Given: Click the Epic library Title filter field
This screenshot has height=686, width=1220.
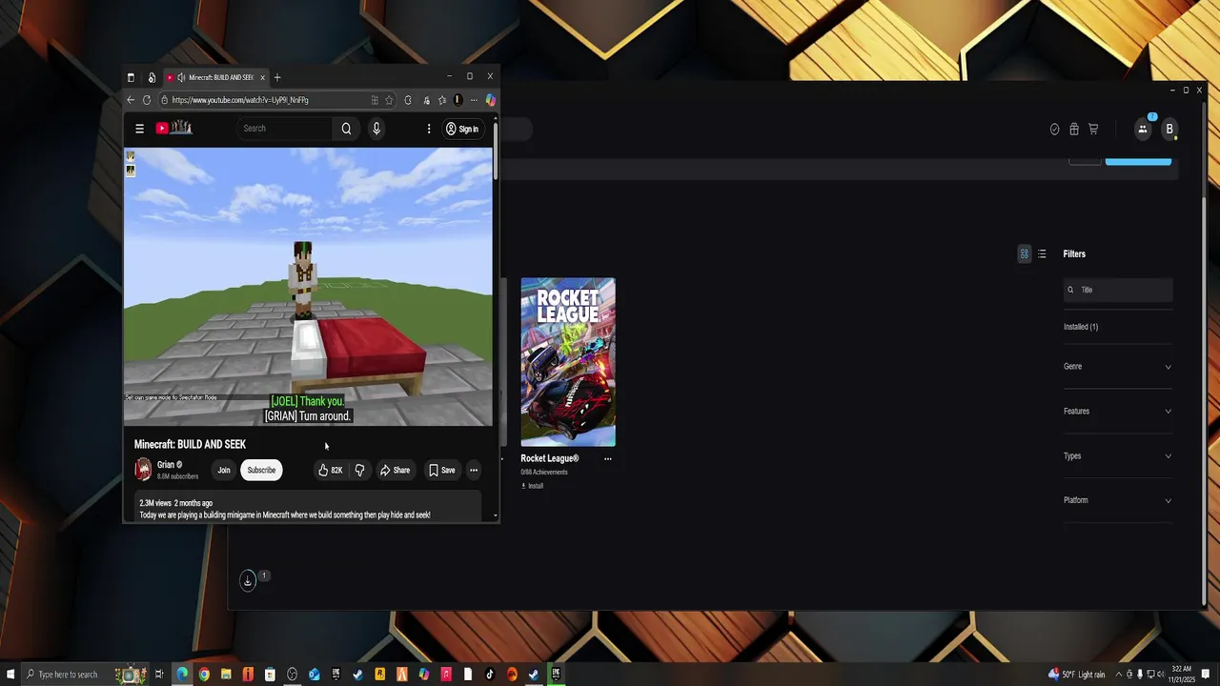Looking at the screenshot, I should click(1118, 290).
